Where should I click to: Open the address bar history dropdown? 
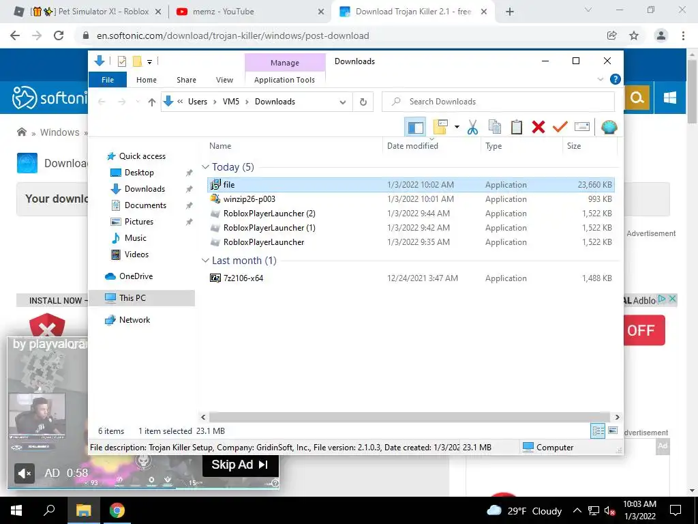coord(343,102)
